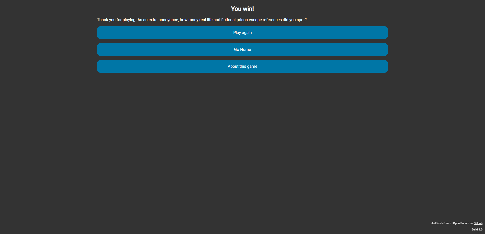
Task: Open the JailBreak Game source code link
Action: [478, 223]
